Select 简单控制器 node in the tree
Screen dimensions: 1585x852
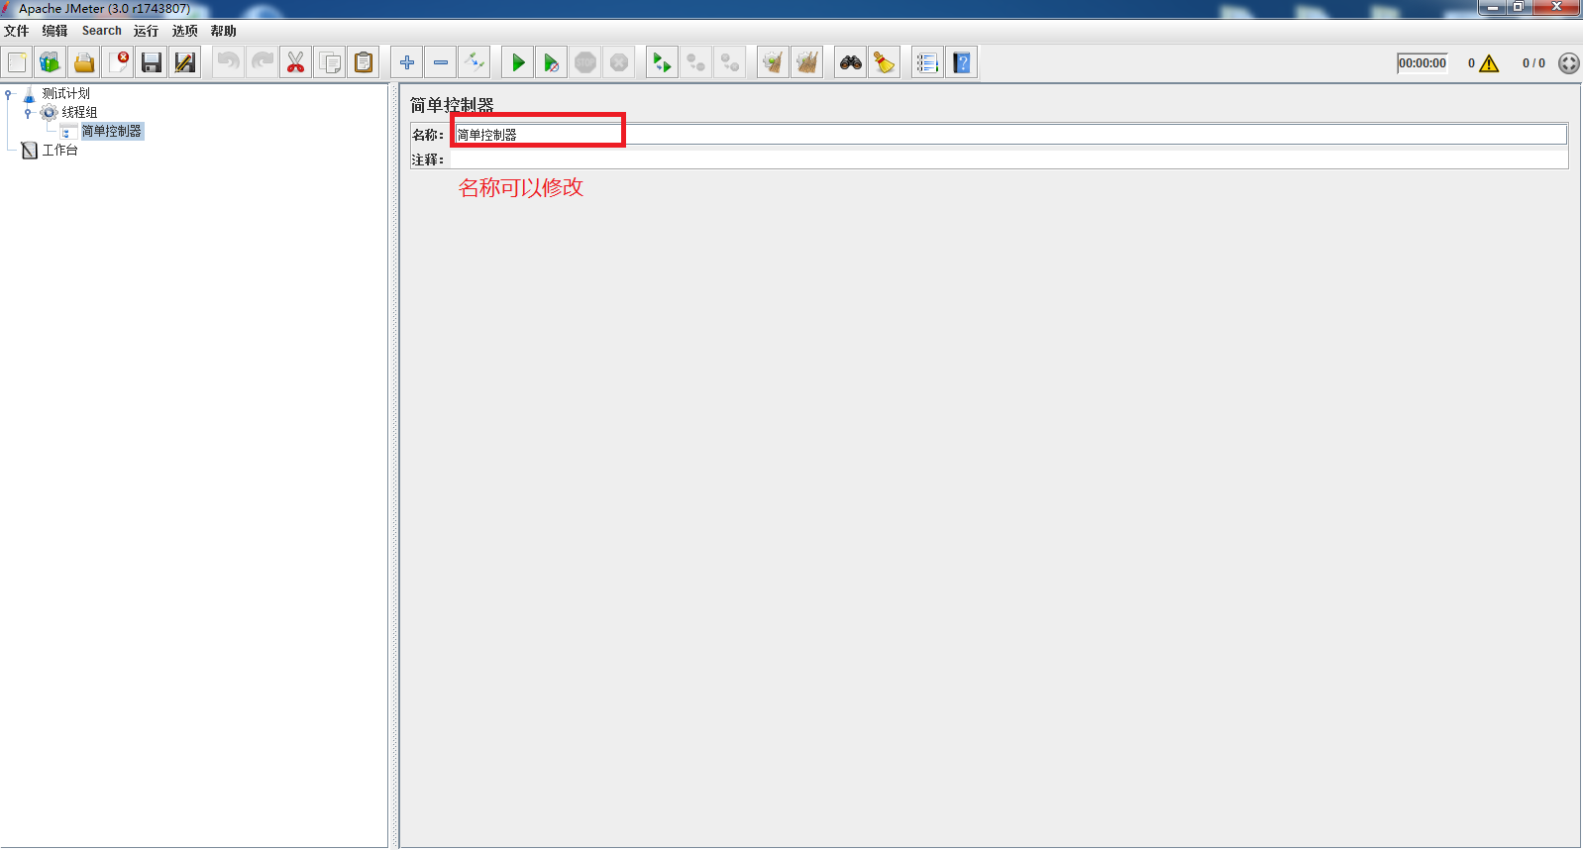[x=112, y=131]
